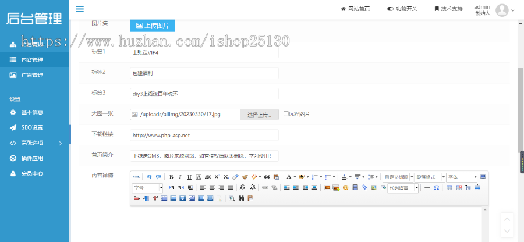The height and width of the screenshot is (242, 524).
Task: Open the 字体 font dropdown
Action: (462, 177)
